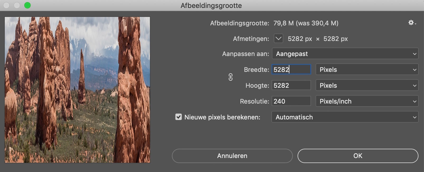Image resolution: width=424 pixels, height=172 pixels.
Task: Click the Annuleren button
Action: pyautogui.click(x=232, y=156)
